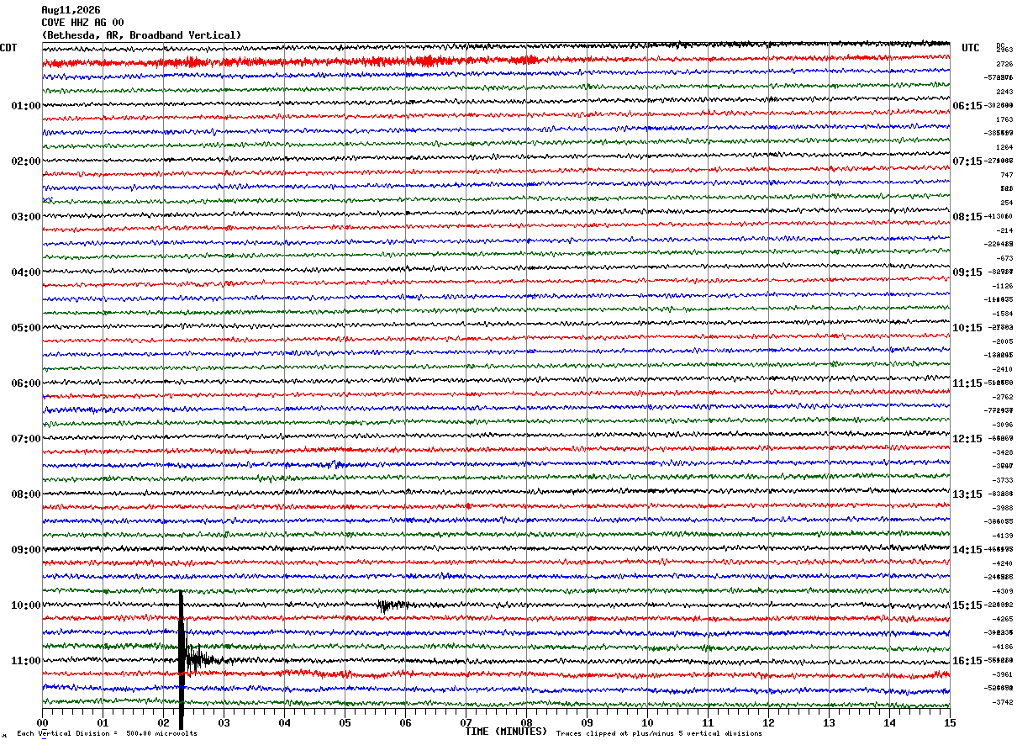Click the 15 minute axis tick label
The height and width of the screenshot is (745, 1017).
pyautogui.click(x=950, y=722)
